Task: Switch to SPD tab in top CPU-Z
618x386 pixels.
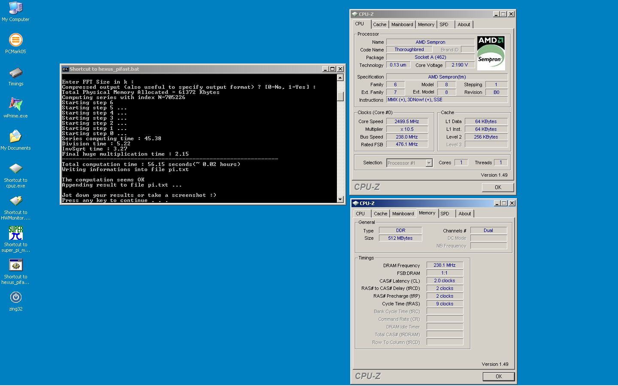Action: tap(444, 24)
